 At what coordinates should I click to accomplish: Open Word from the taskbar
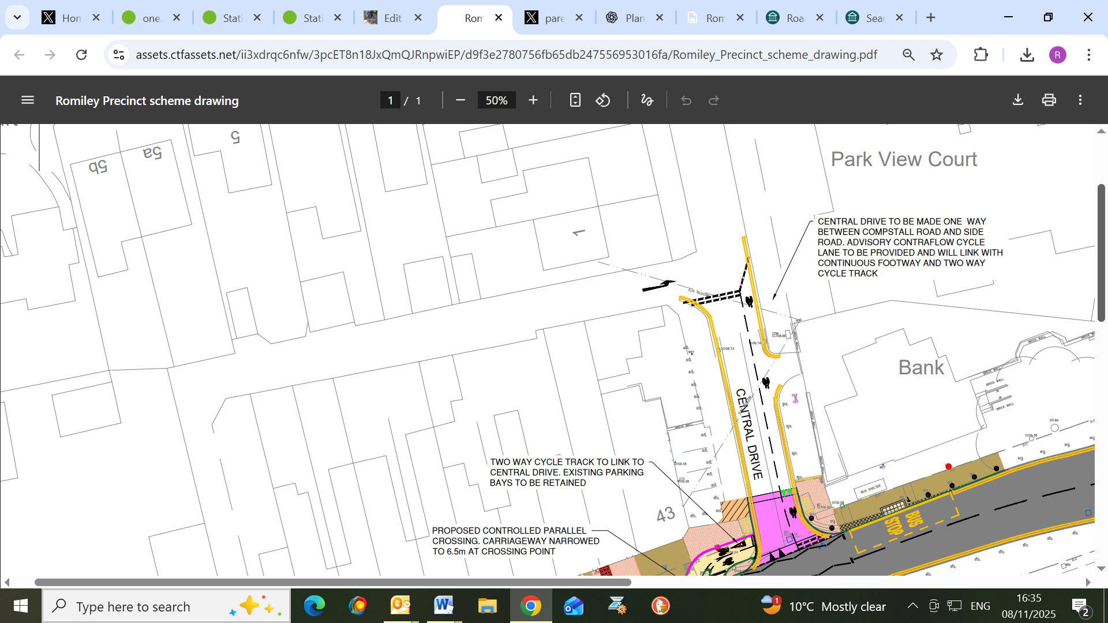click(443, 606)
